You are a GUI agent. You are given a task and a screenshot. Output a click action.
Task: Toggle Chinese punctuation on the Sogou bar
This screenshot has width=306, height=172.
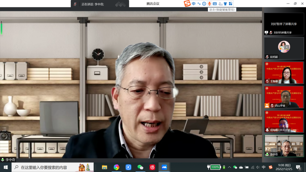[199, 3]
